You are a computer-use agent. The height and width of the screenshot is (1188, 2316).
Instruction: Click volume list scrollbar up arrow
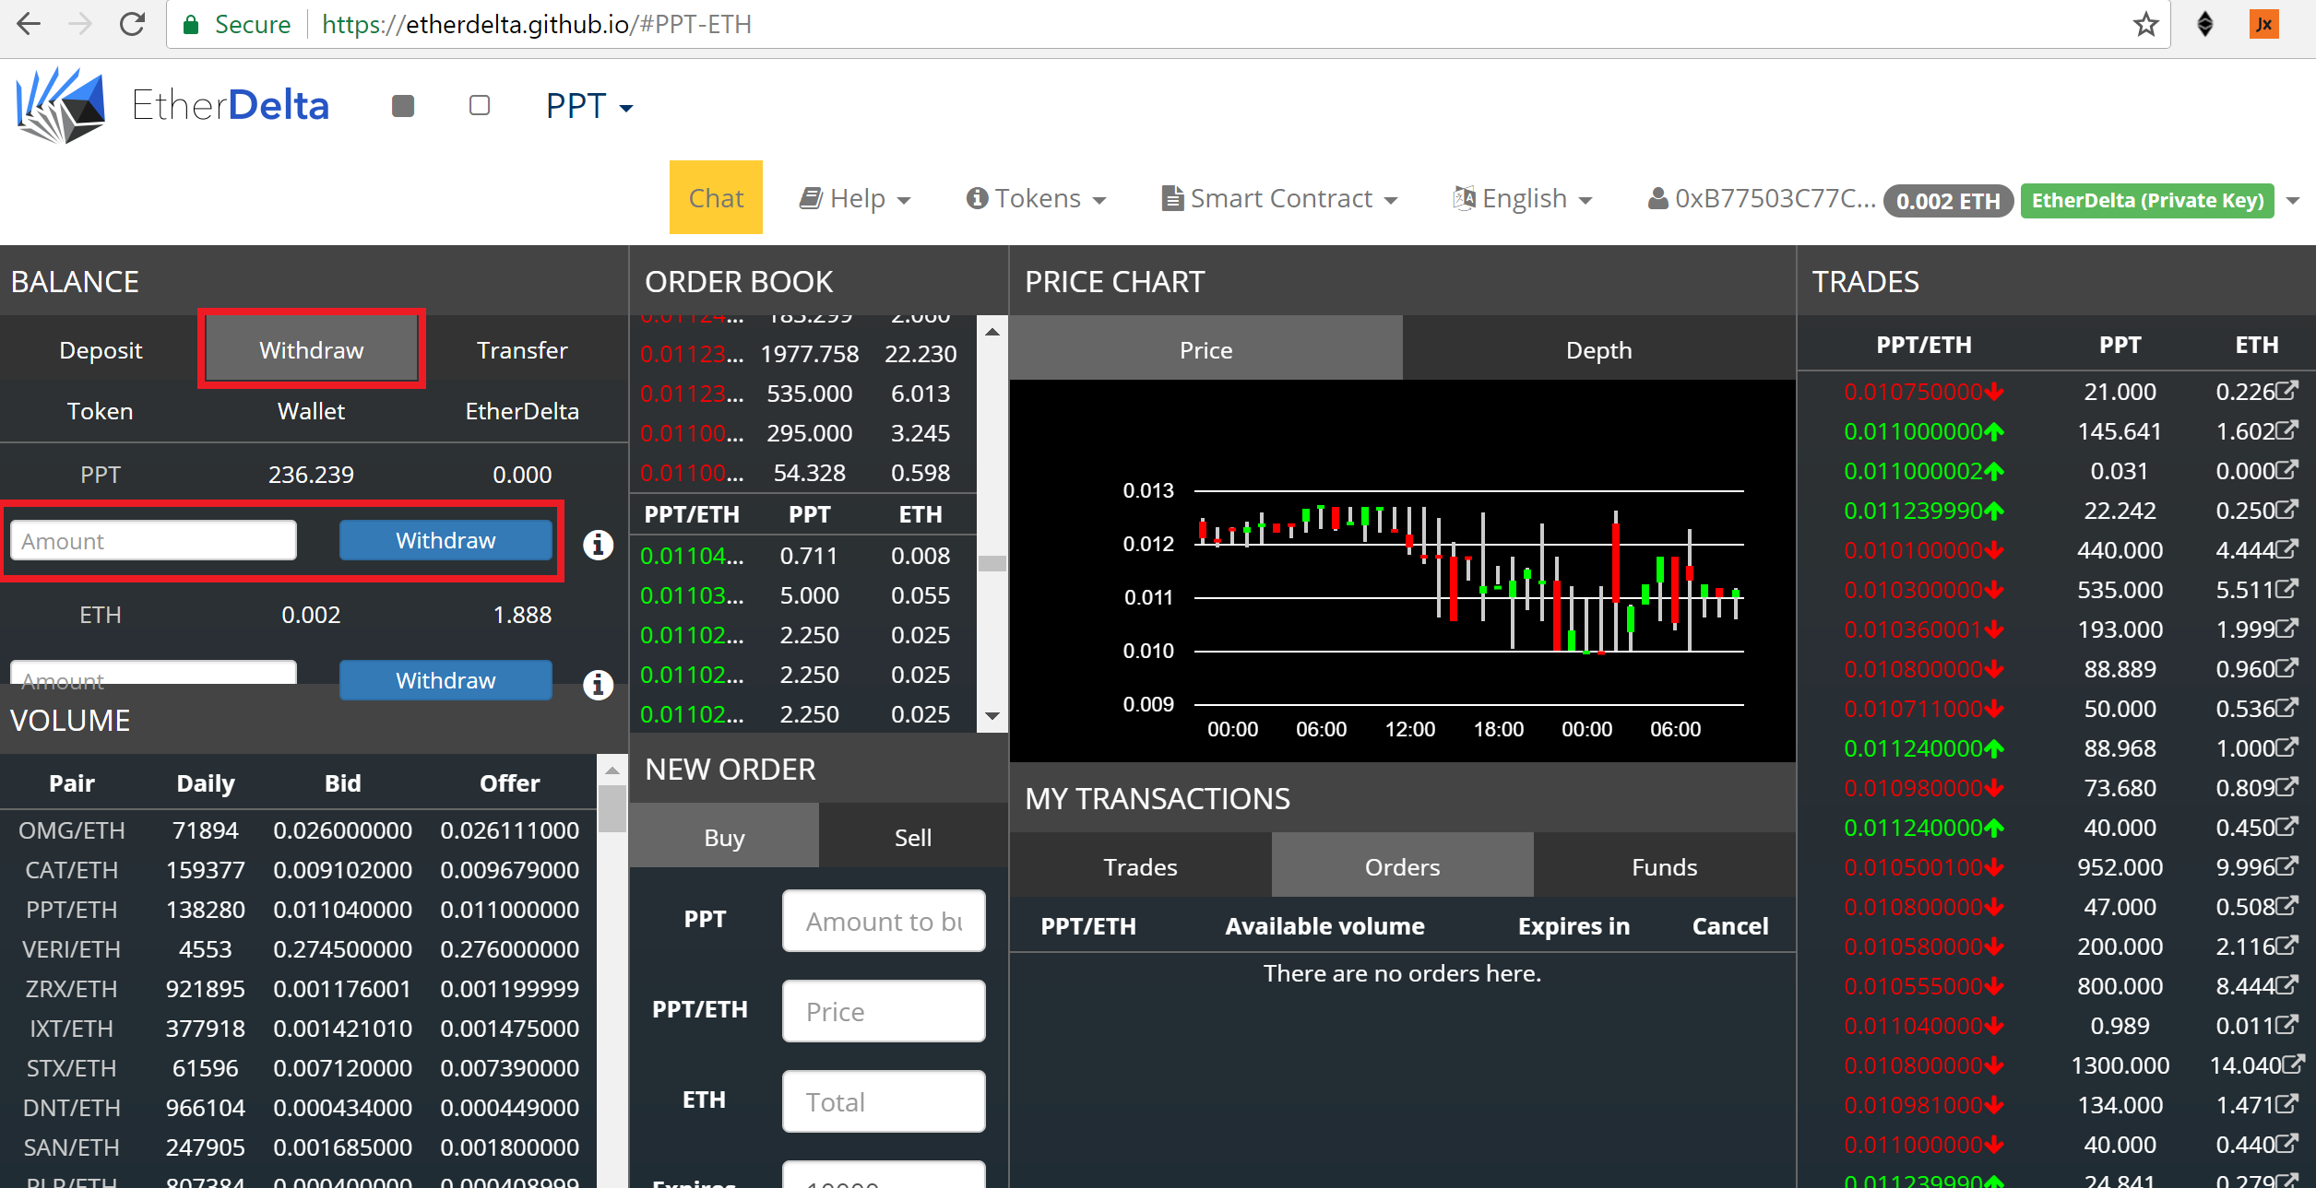[x=612, y=769]
